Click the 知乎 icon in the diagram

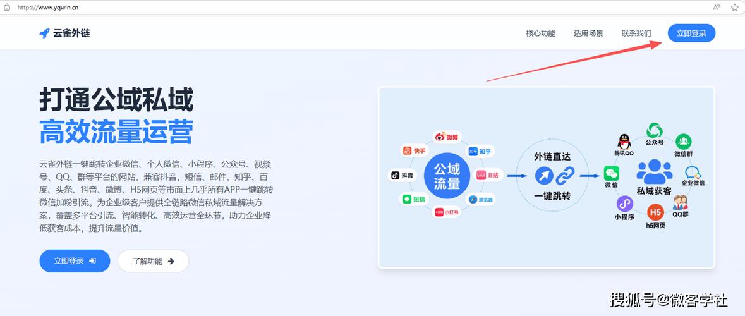[x=473, y=152]
